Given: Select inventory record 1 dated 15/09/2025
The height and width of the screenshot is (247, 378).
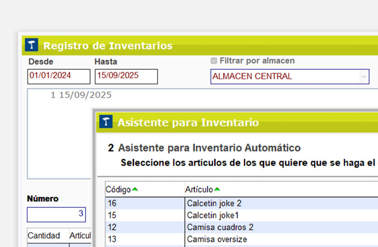Looking at the screenshot, I should click(81, 95).
